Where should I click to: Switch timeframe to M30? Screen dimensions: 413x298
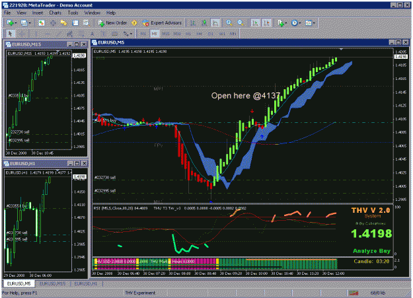click(x=177, y=34)
